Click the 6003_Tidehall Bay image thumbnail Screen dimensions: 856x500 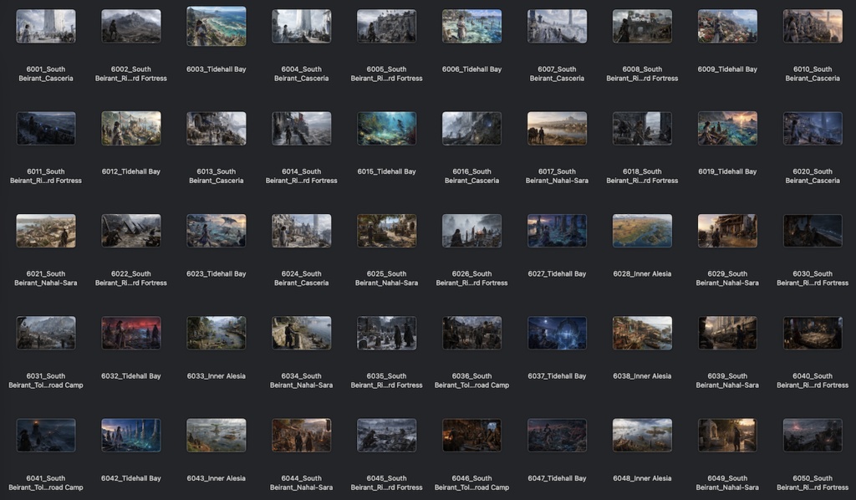[217, 26]
